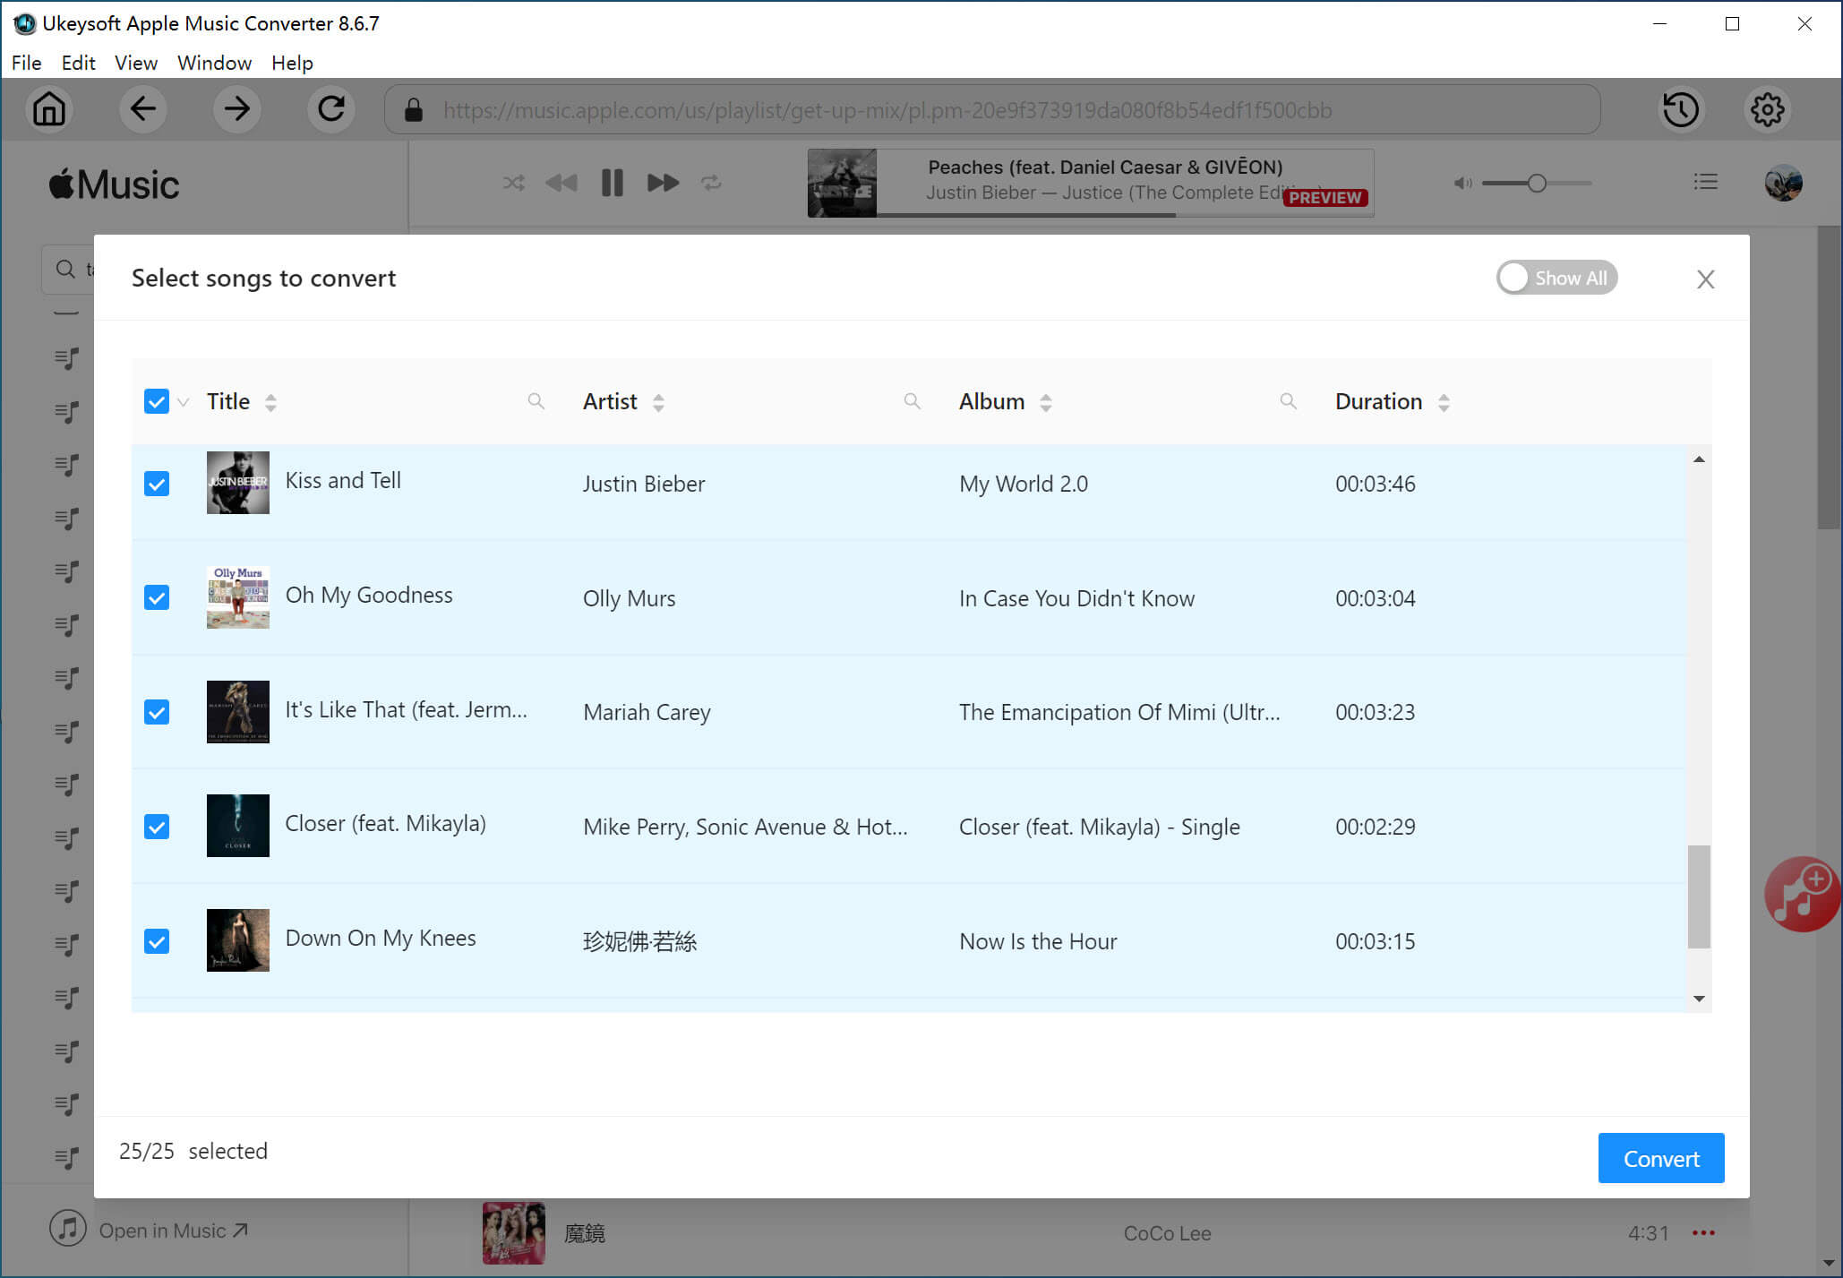Screen dimensions: 1843x1278
Task: Click the history/recently played icon
Action: click(x=1681, y=110)
